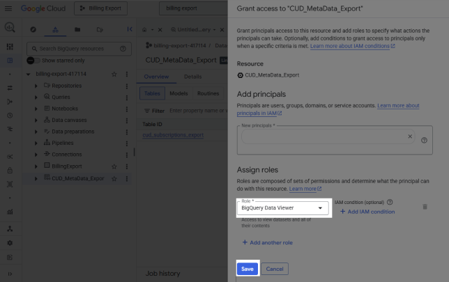Collapse the Explorer panel
This screenshot has width=449, height=282.
[130, 30]
